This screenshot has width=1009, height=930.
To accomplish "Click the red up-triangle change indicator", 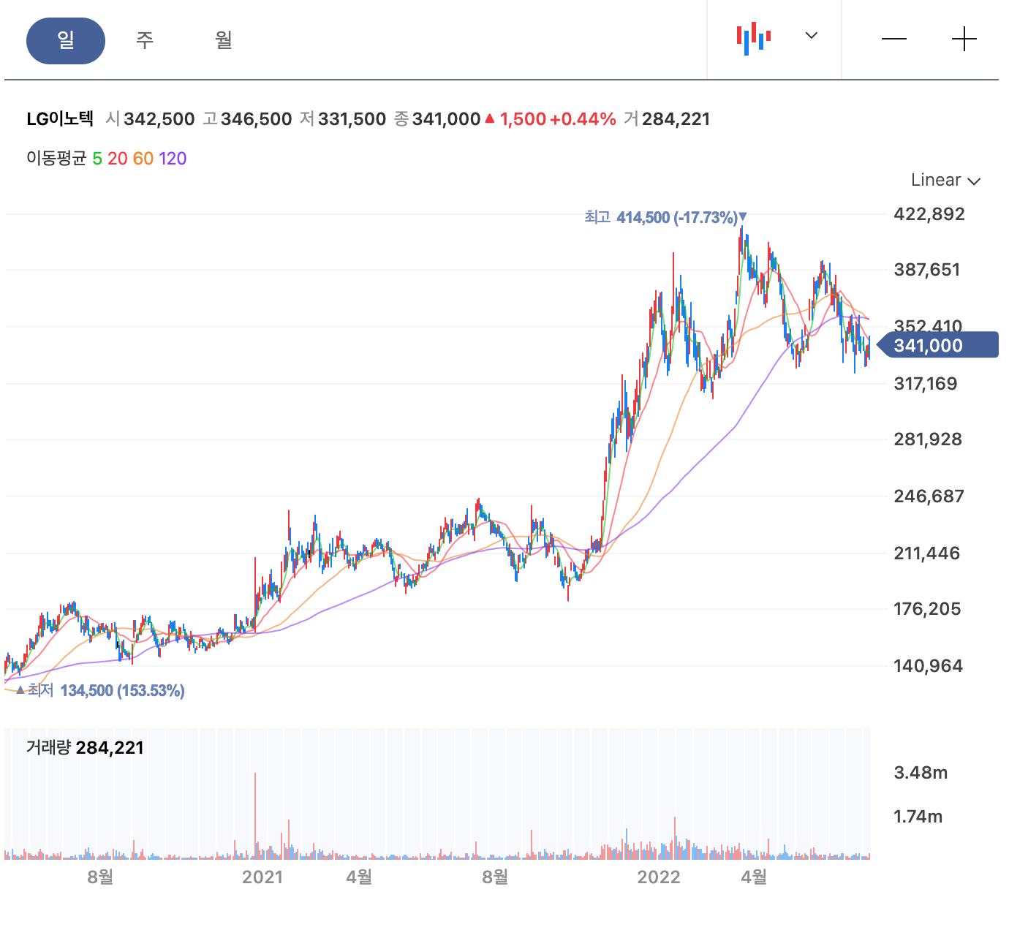I will point(490,118).
